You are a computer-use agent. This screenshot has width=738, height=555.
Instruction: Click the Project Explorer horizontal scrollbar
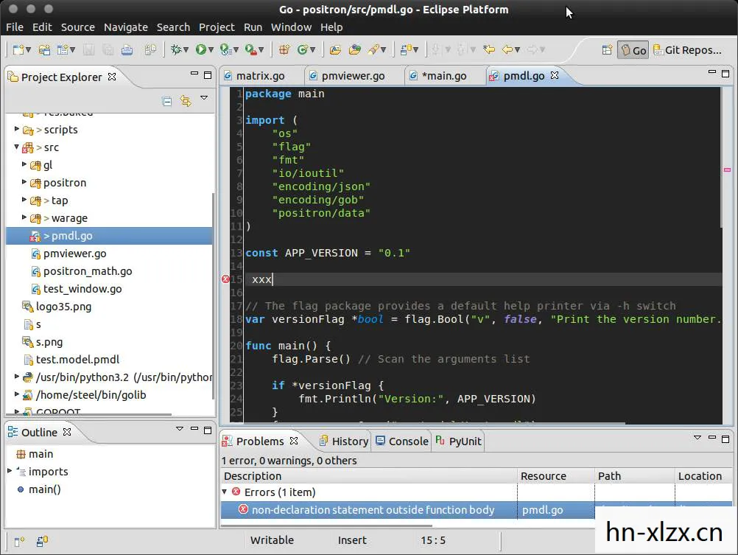pyautogui.click(x=89, y=414)
